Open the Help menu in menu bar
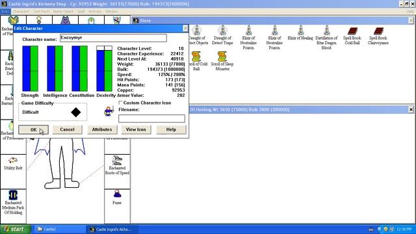416x234 pixels. click(410, 12)
